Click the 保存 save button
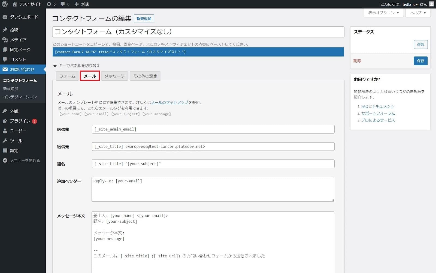The image size is (436, 273). click(x=420, y=61)
